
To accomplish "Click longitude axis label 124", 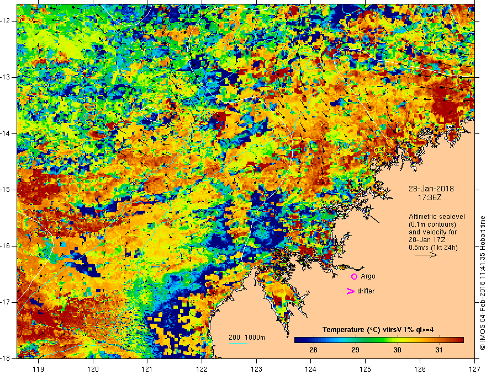I will 310,369.
